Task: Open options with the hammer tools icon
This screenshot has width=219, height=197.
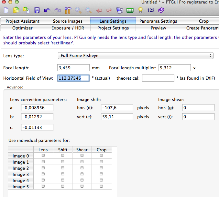Action: pyautogui.click(x=68, y=10)
